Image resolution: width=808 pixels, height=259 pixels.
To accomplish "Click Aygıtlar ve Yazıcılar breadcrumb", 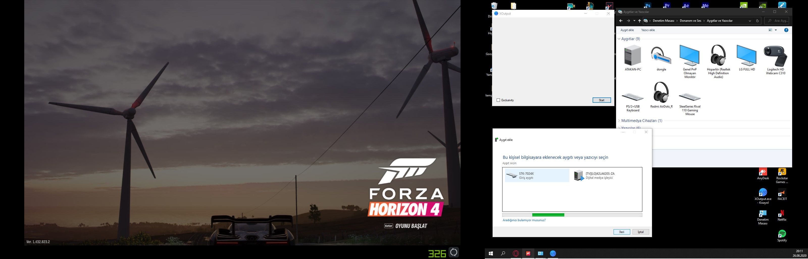I will 720,21.
